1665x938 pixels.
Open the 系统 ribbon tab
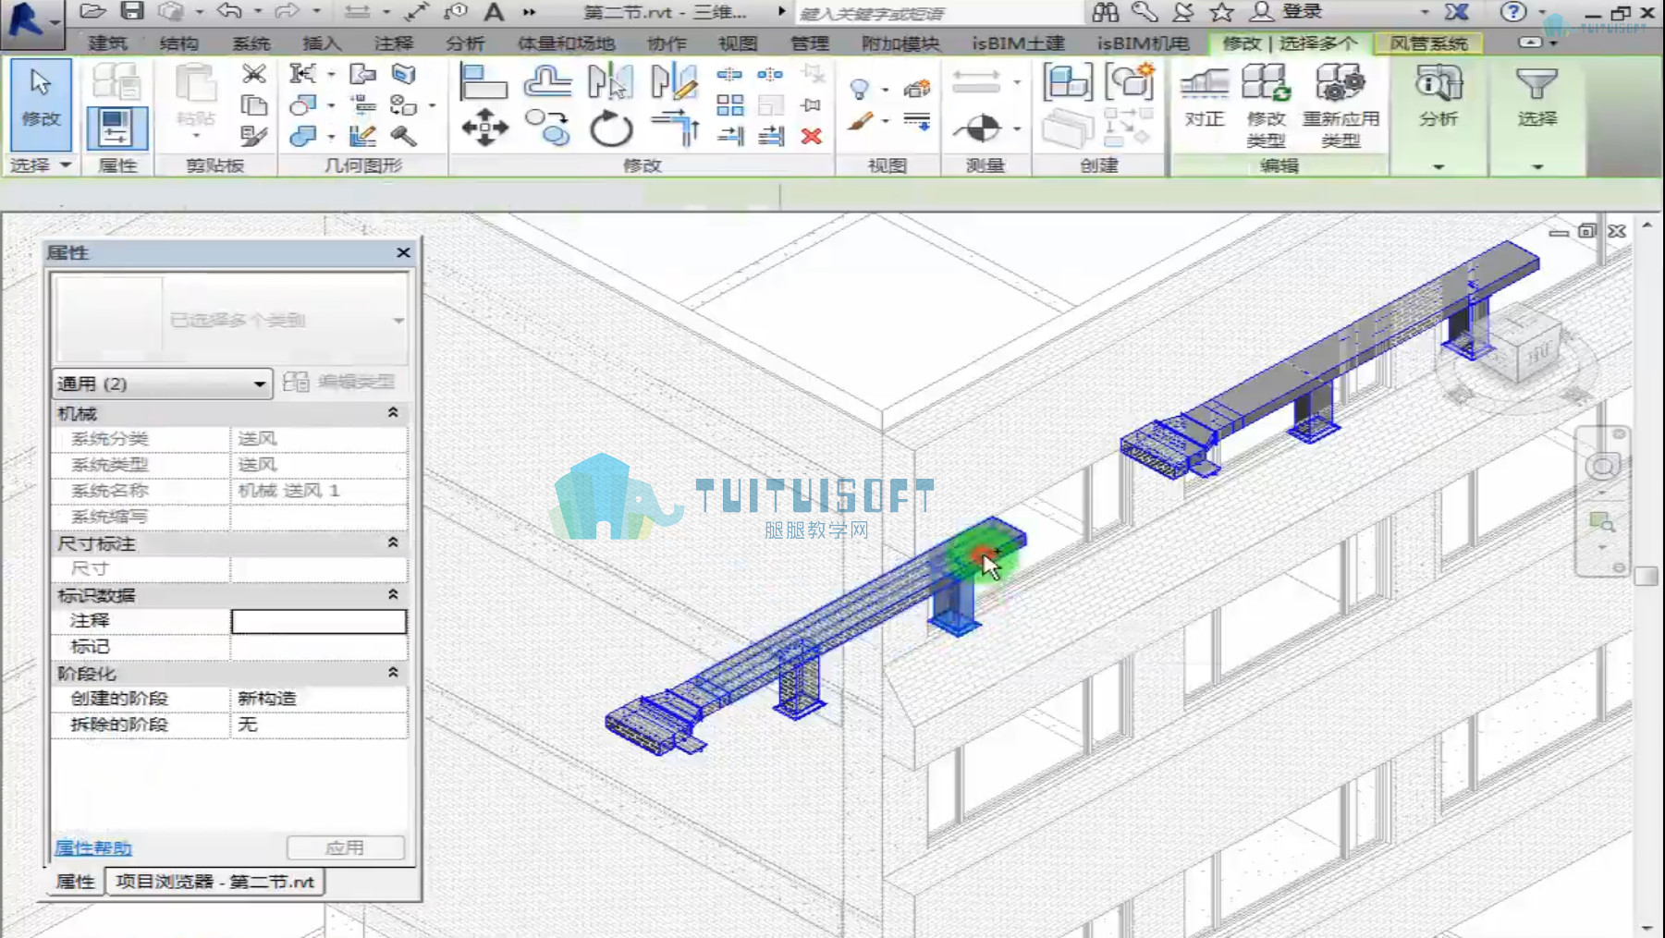click(x=251, y=43)
